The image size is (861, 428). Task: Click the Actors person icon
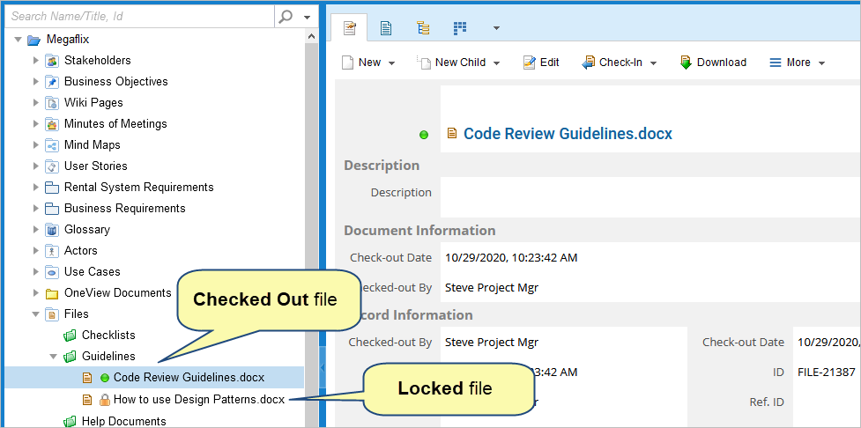point(52,251)
